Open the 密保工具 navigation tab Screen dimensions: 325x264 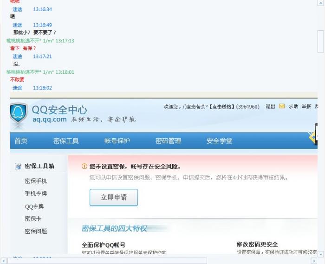(66, 141)
